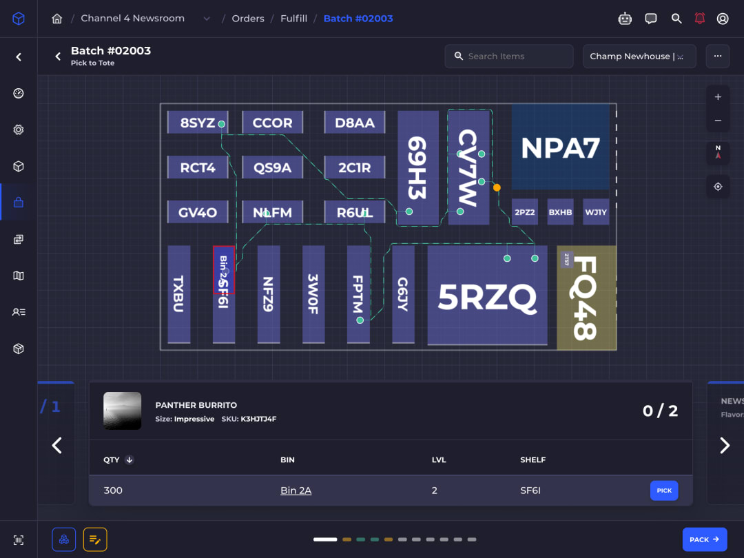Click the top bar search magnifier
This screenshot has height=558, width=744.
(x=676, y=19)
